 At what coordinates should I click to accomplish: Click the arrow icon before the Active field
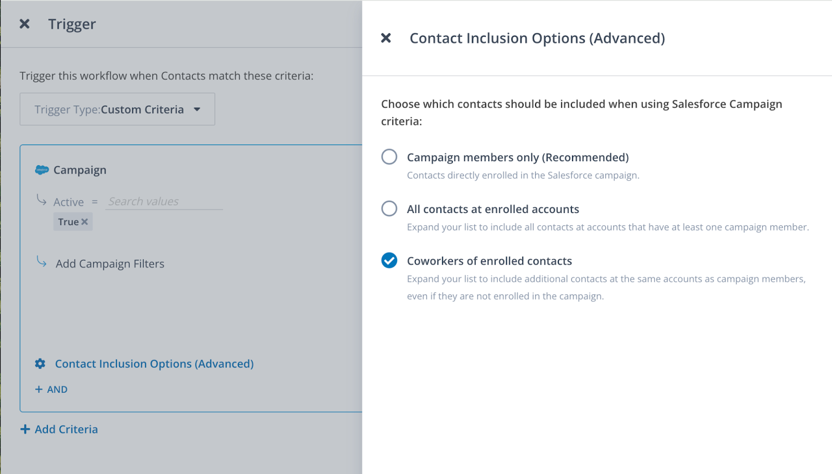(x=42, y=200)
